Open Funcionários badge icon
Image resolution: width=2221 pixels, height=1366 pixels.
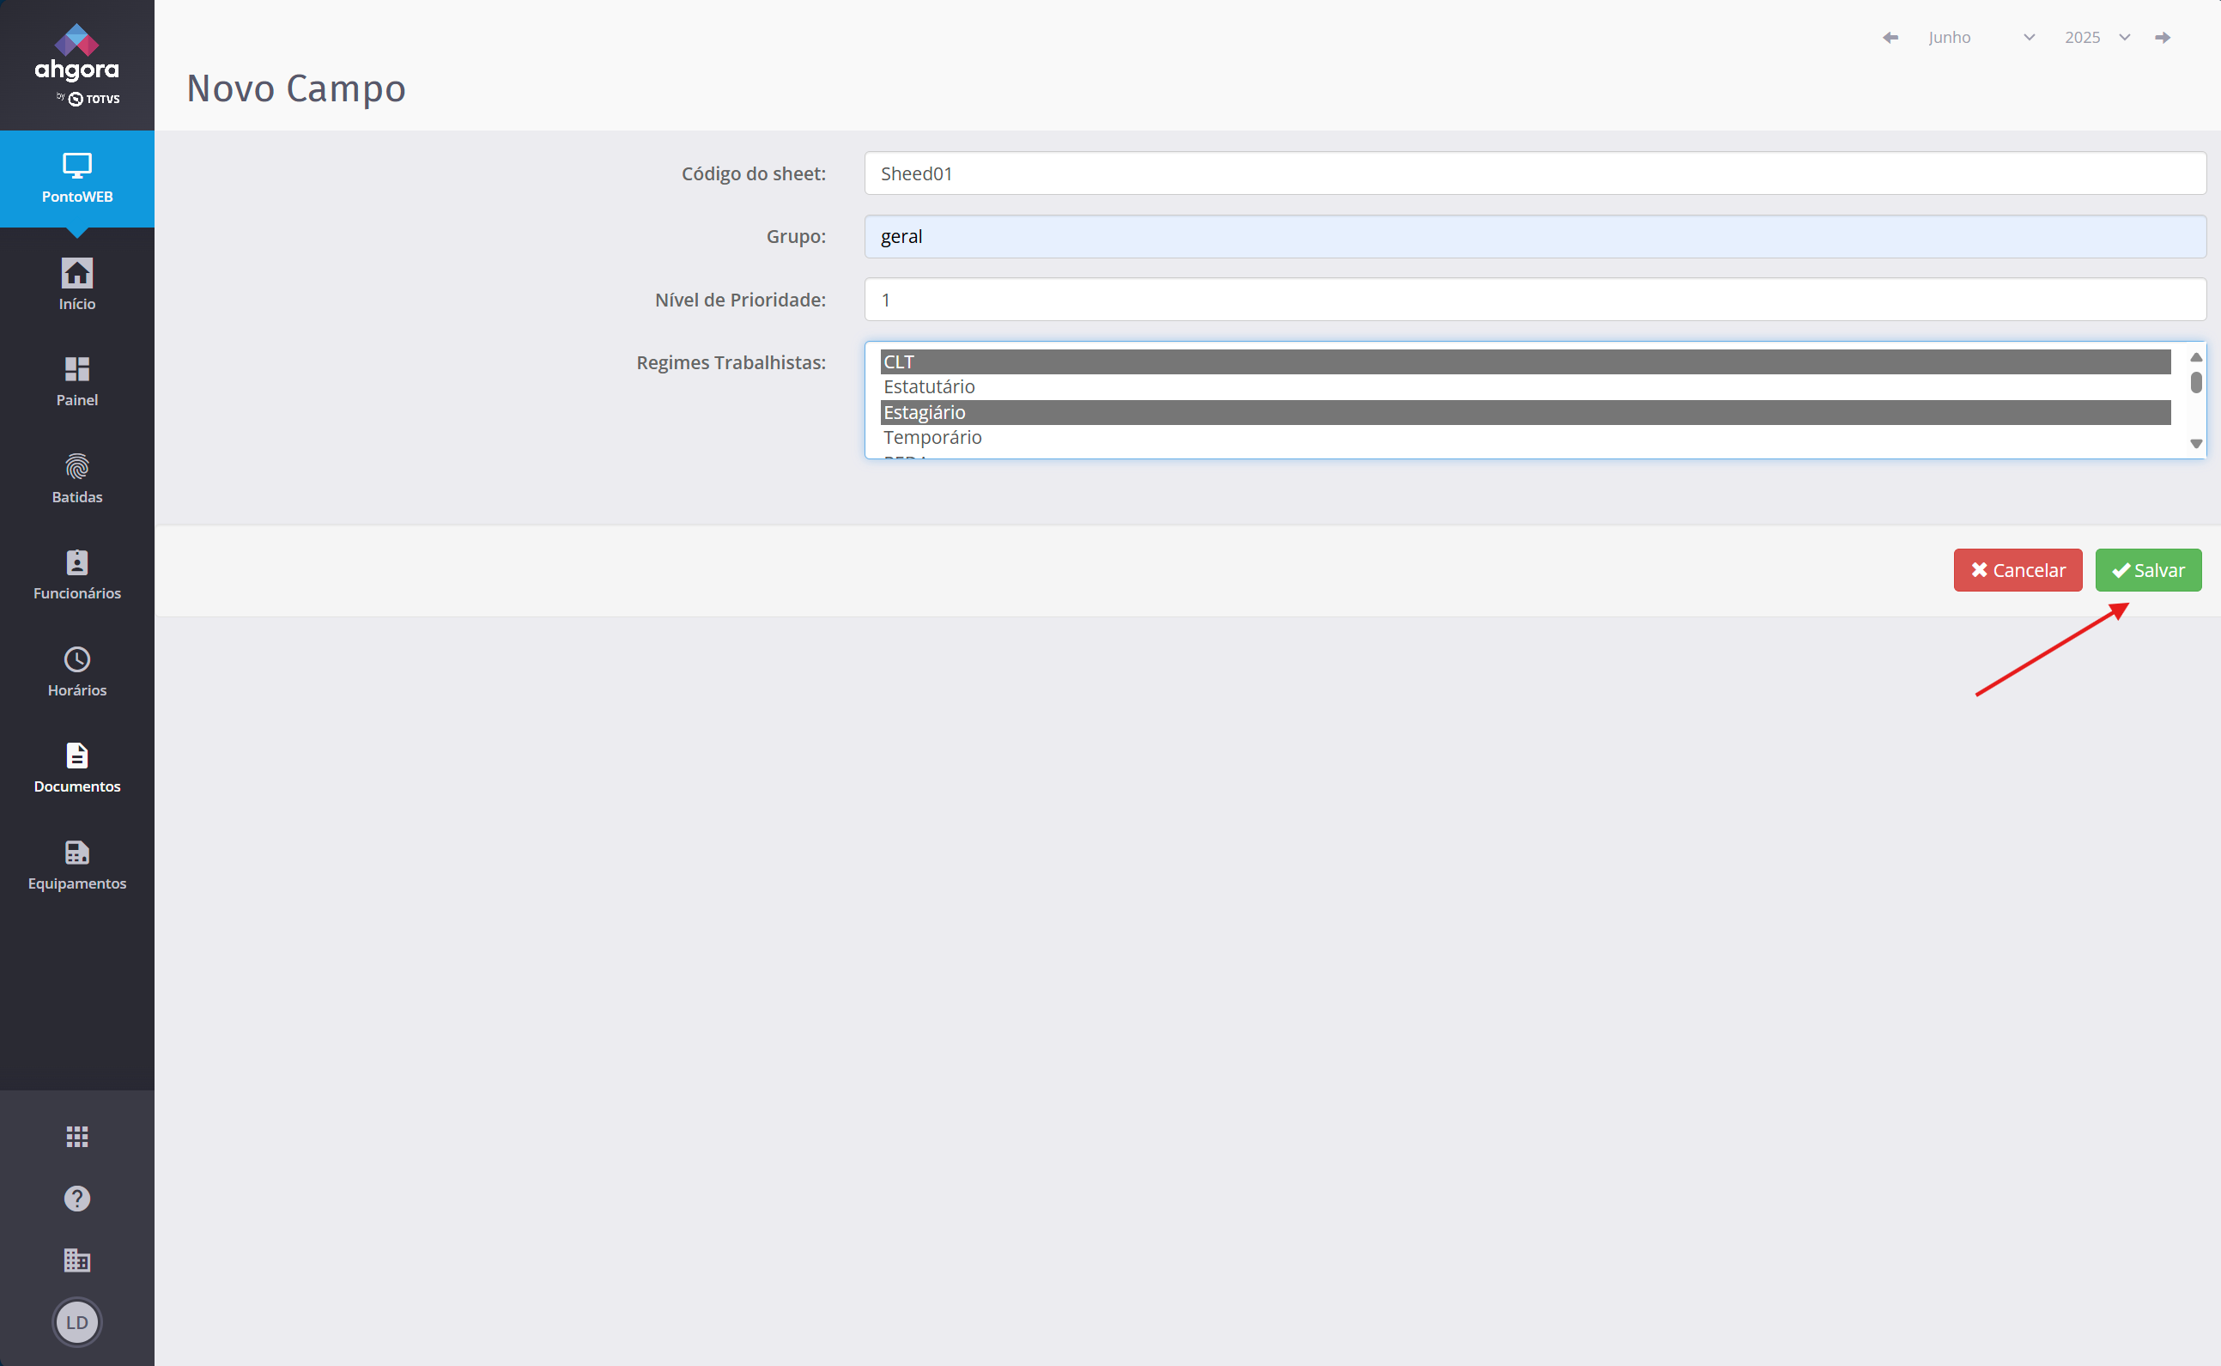tap(76, 563)
